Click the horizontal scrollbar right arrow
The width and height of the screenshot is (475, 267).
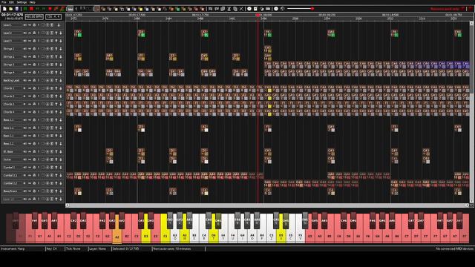468,205
